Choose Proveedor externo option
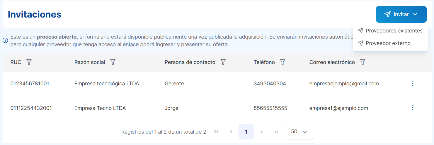434x145 pixels. point(388,43)
